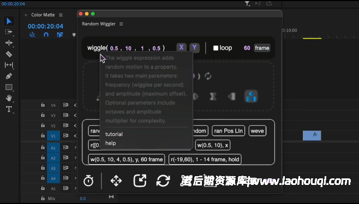Viewport: 359px width, 204px height.
Task: Click the 60 frame count value
Action: pyautogui.click(x=247, y=48)
